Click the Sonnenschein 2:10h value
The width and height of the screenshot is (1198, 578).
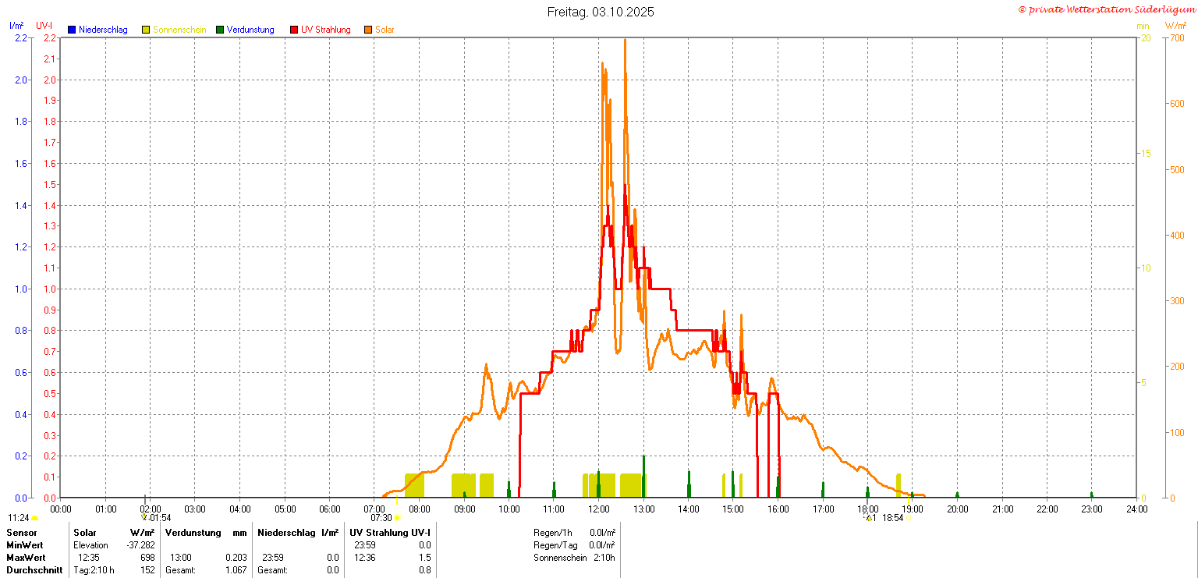[604, 558]
